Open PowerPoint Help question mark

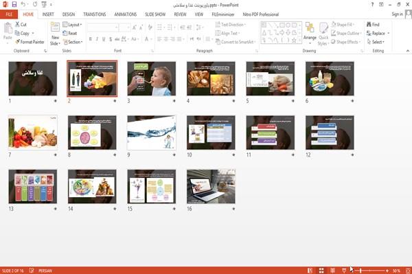372,5
